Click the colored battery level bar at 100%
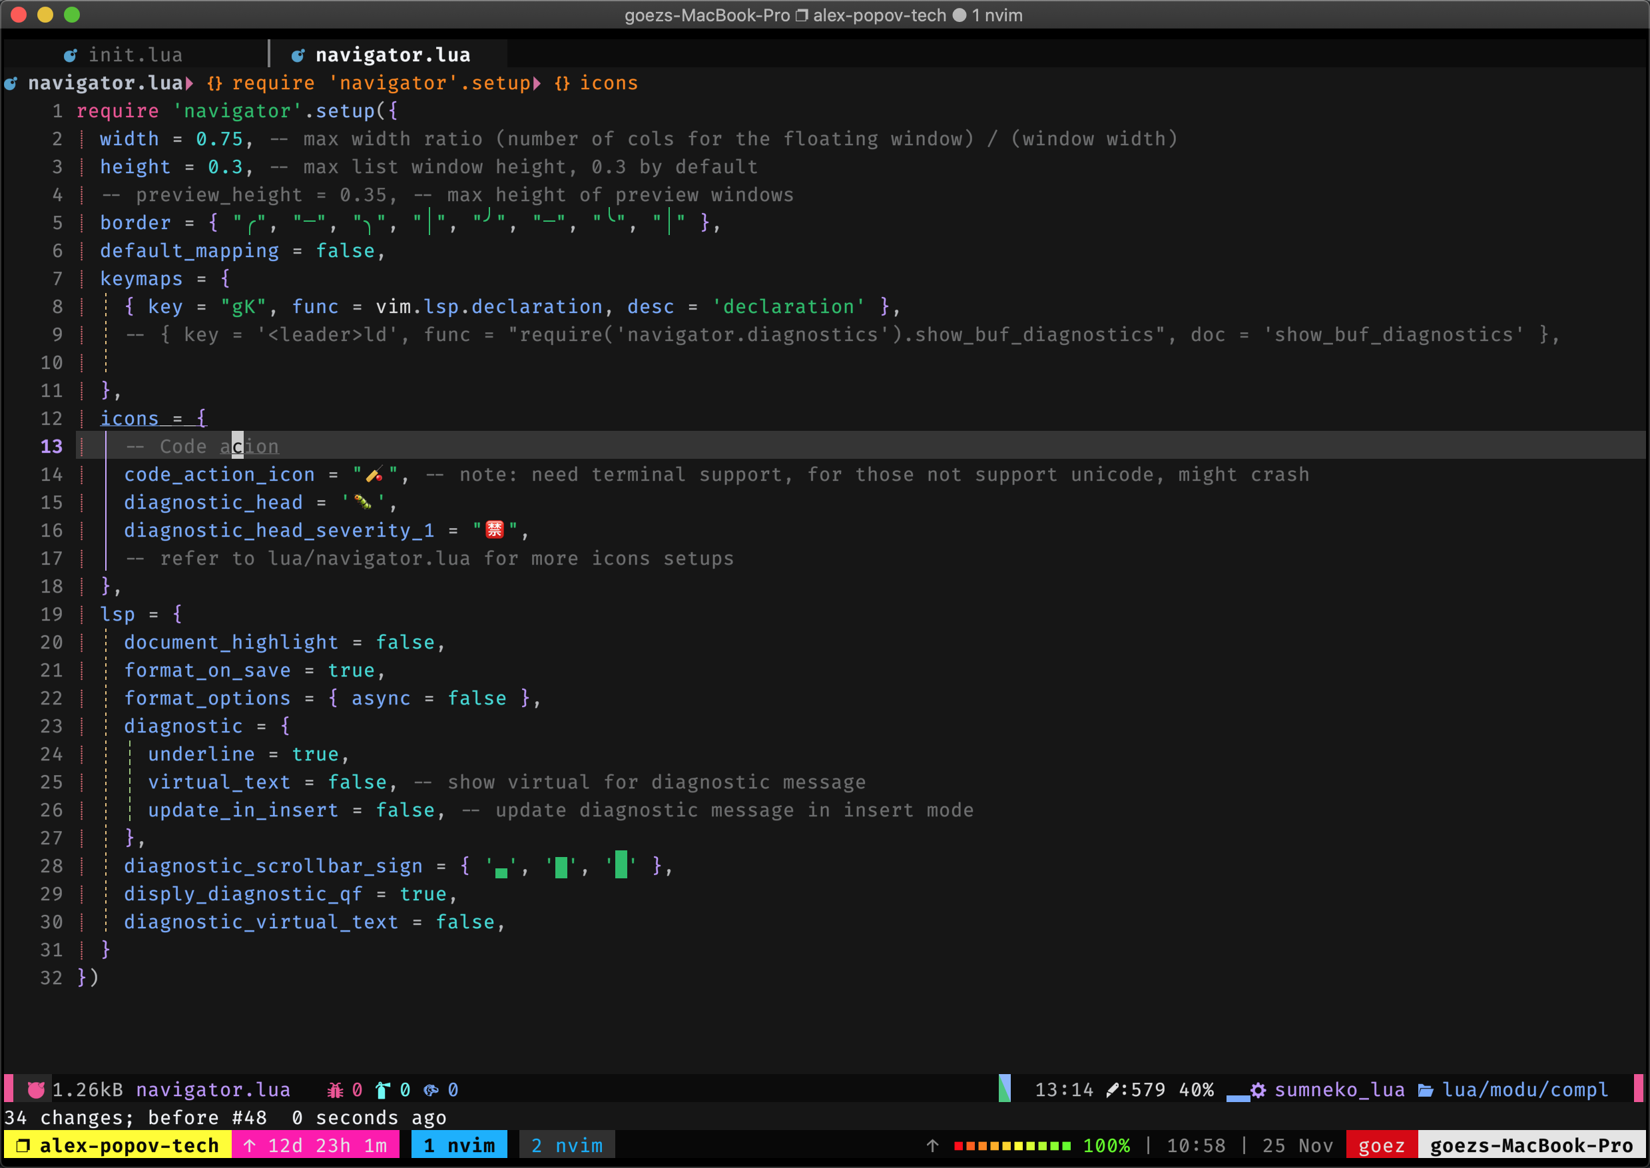The image size is (1650, 1168). [x=1013, y=1145]
